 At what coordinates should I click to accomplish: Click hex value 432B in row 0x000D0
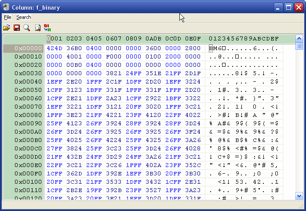pos(74,157)
